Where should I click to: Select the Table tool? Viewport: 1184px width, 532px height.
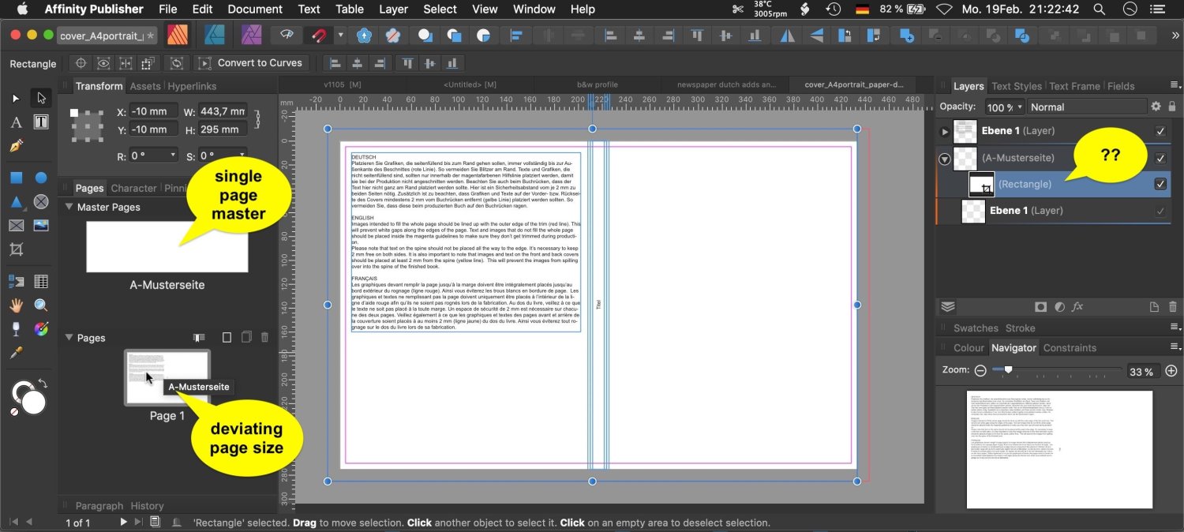[x=41, y=282]
